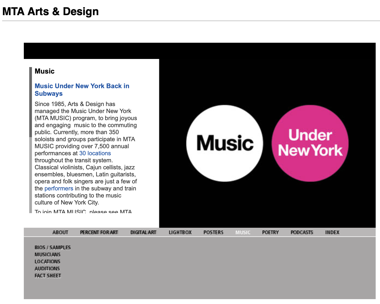Click the highlighted MUSIC nav item
The image size is (380, 304).
243,232
